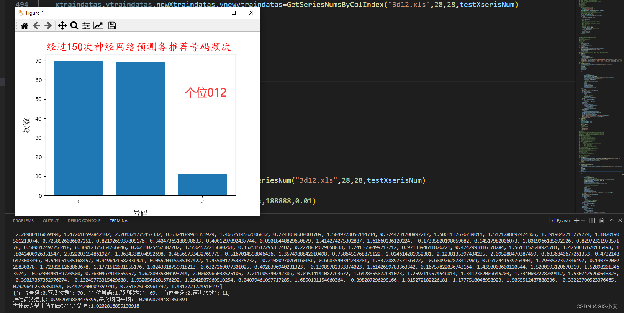Save the figure with floppy icon
Screen dimensions: 624x313
[112, 26]
